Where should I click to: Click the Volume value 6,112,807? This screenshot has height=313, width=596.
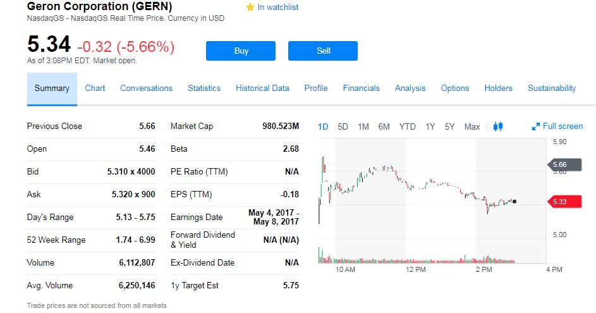coord(137,263)
